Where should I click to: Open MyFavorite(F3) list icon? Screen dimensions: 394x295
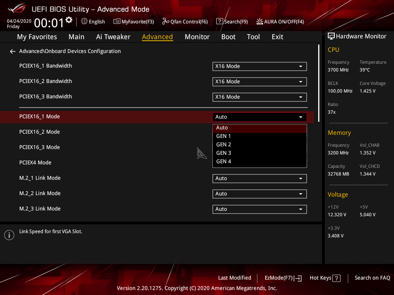click(117, 22)
